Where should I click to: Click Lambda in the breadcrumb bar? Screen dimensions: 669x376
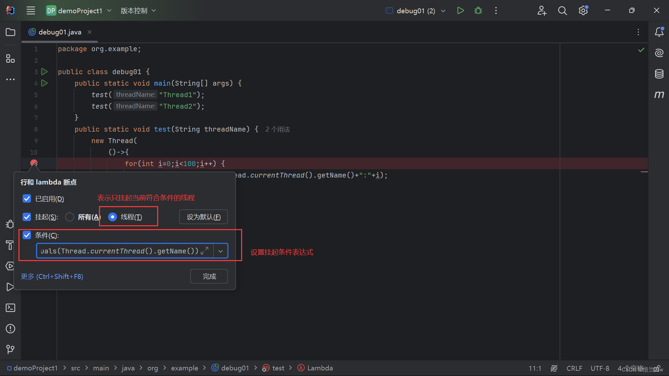click(315, 368)
